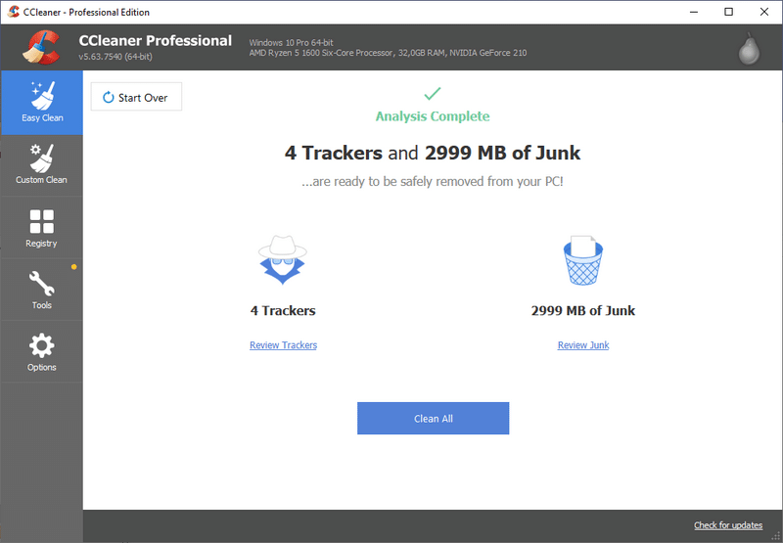Open the Easy Clean broom section
The height and width of the screenshot is (543, 783).
click(x=41, y=102)
